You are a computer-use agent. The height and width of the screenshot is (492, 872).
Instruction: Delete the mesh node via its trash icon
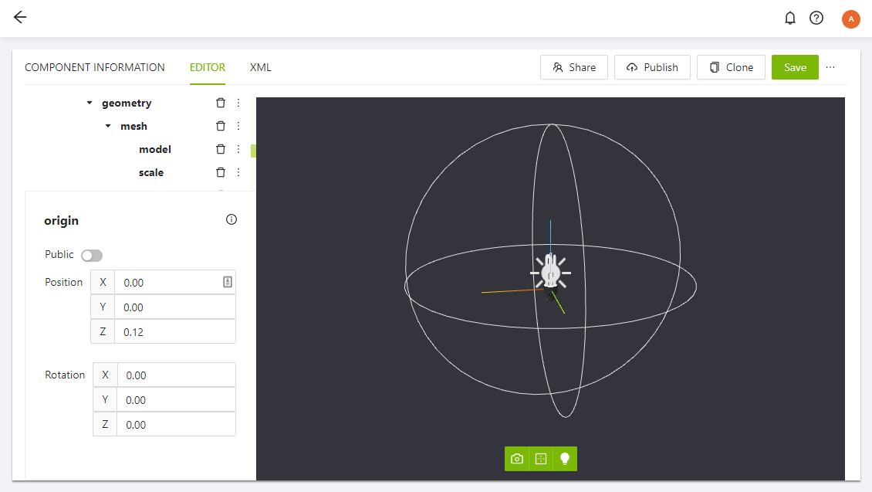pyautogui.click(x=221, y=126)
